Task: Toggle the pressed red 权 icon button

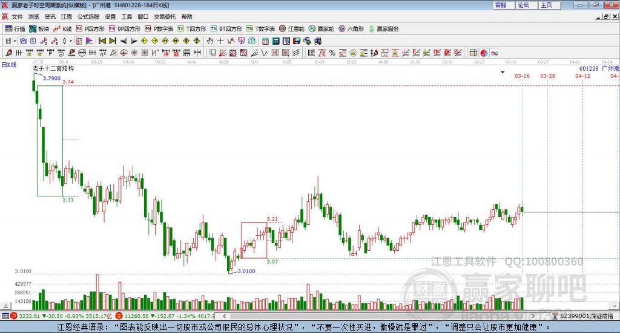Action: 79,41
